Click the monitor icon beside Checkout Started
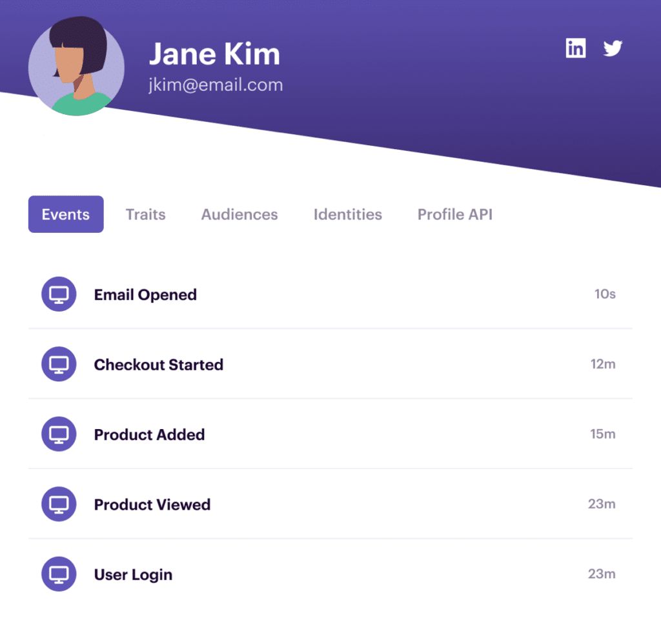 pyautogui.click(x=59, y=364)
